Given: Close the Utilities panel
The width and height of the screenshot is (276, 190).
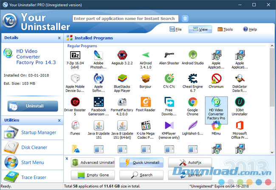Looking at the screenshot, I should tap(59, 120).
